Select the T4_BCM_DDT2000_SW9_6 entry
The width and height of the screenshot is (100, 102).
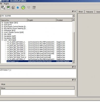click(16, 57)
